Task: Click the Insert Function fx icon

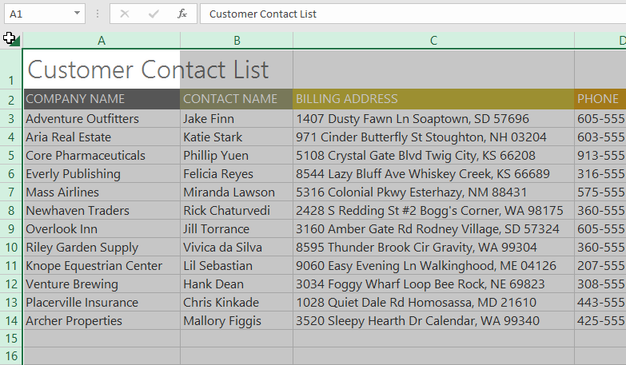Action: click(182, 14)
